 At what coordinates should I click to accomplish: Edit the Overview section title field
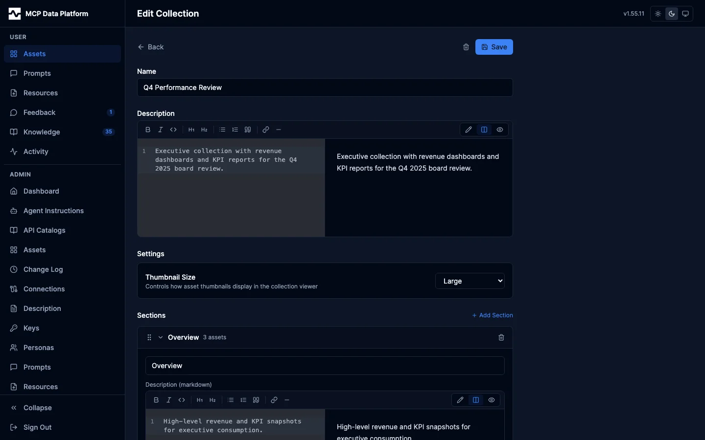coord(325,366)
